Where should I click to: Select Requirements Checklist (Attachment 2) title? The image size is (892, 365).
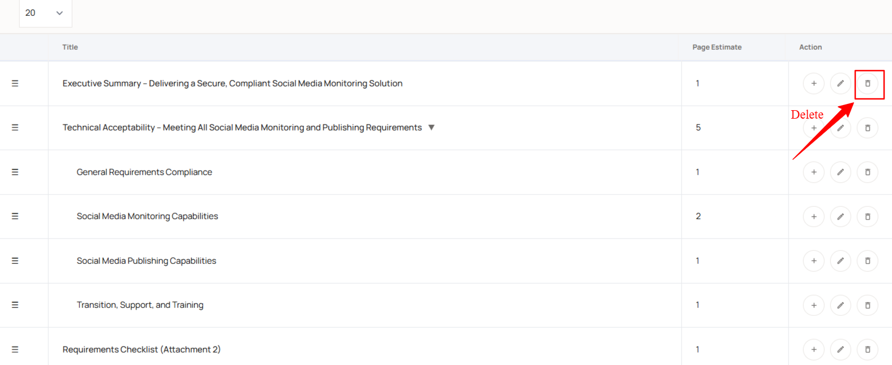tap(141, 350)
